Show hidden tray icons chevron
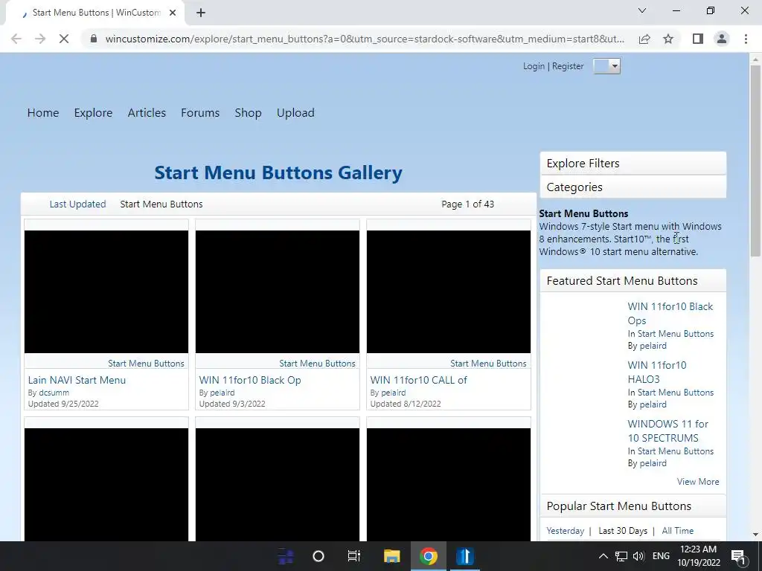 click(603, 556)
